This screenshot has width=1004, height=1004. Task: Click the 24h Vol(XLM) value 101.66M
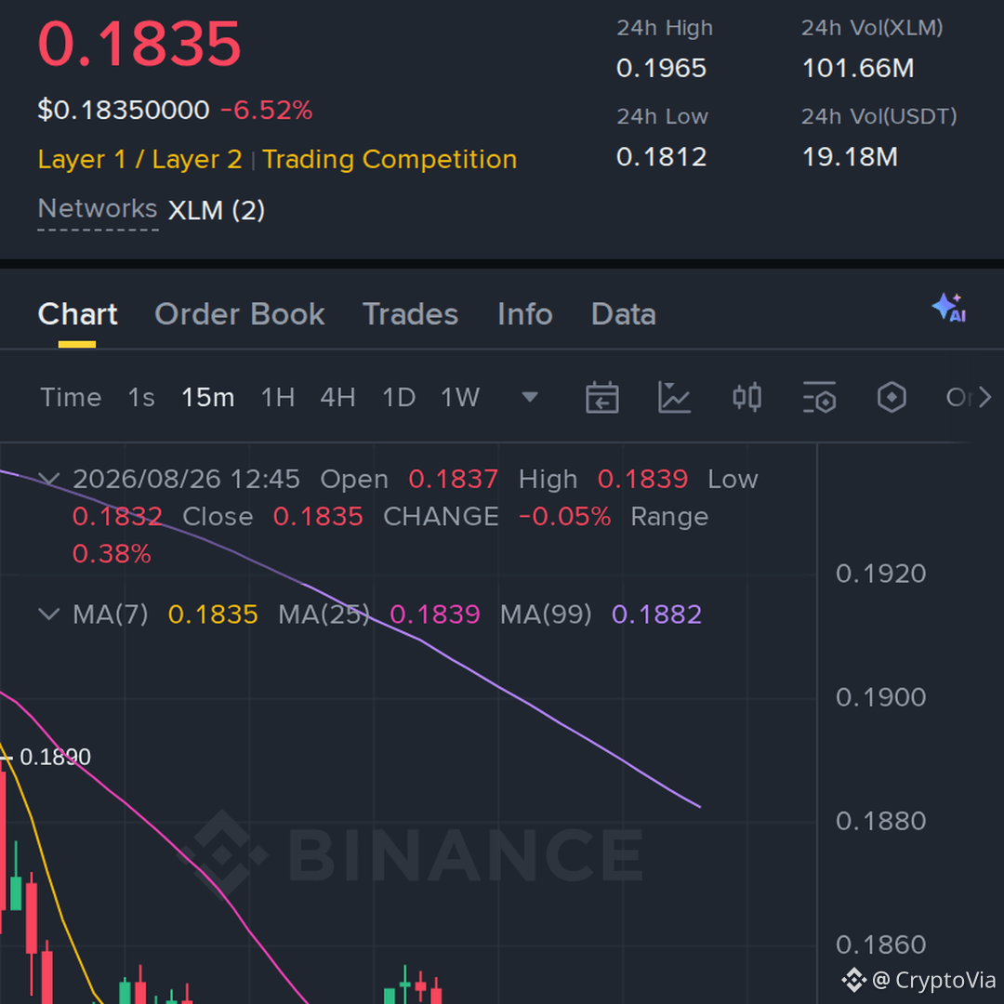858,69
